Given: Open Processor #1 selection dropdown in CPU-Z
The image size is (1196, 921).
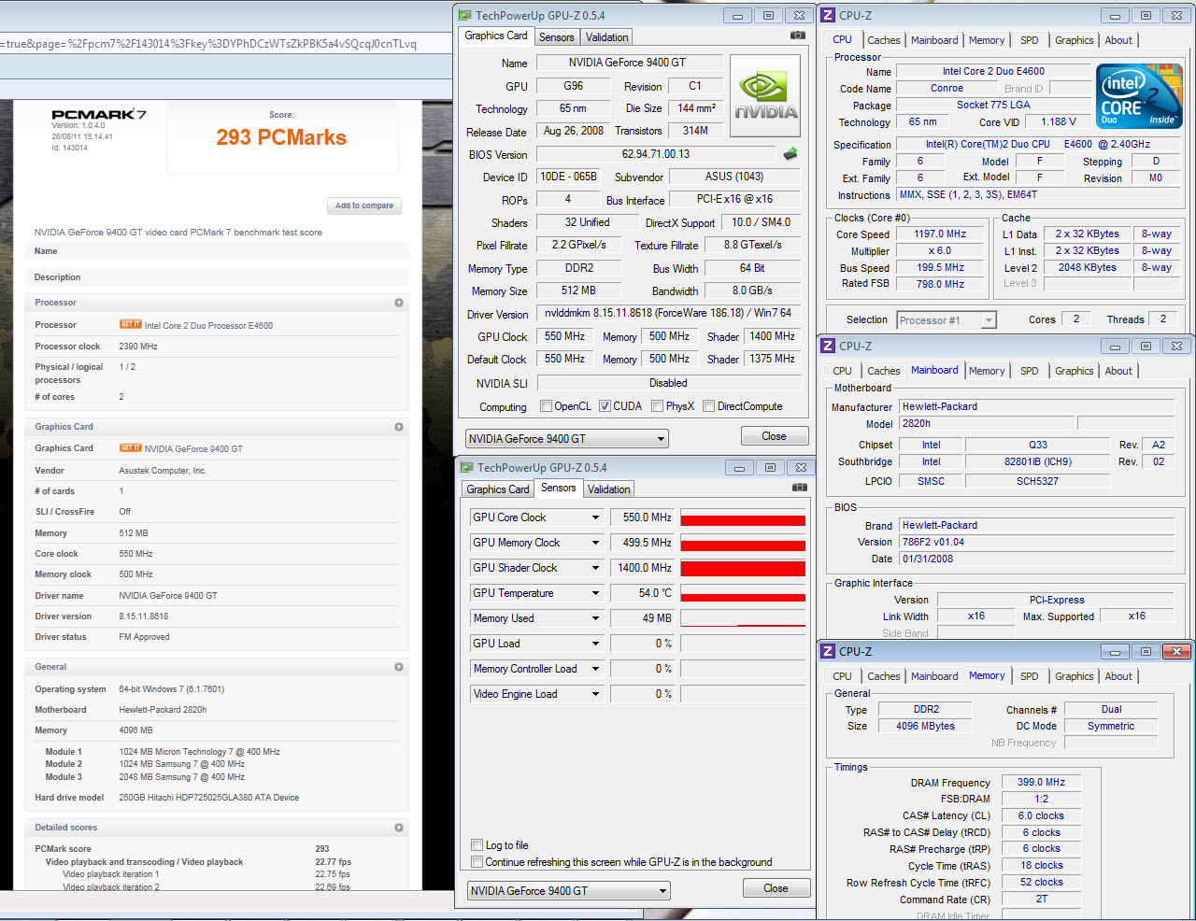Looking at the screenshot, I should click(947, 320).
